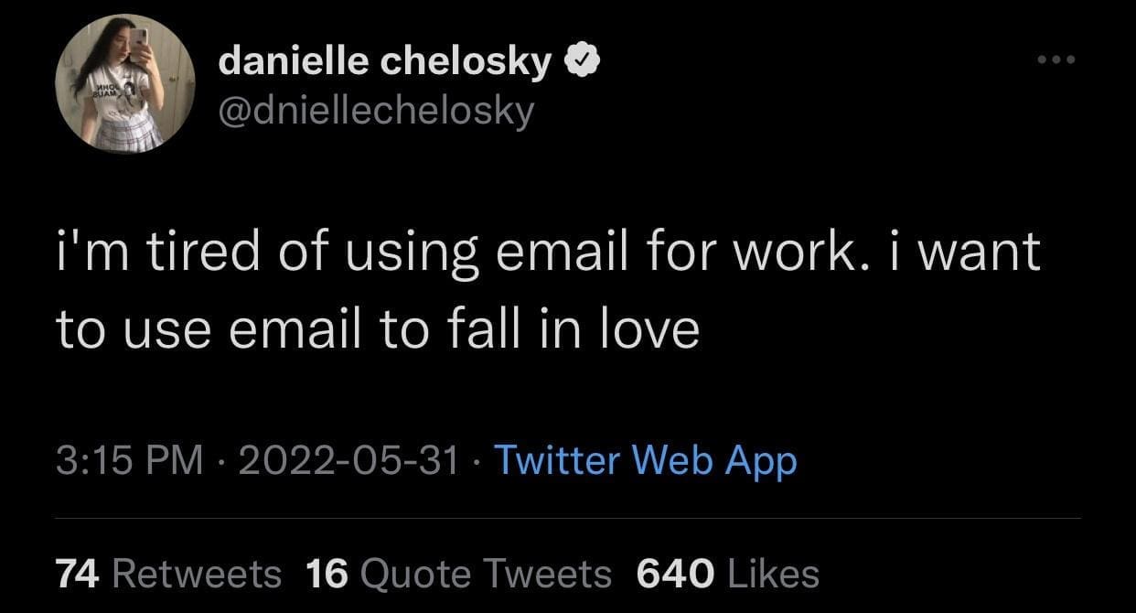Open the three-dot more options menu
The width and height of the screenshot is (1136, 613).
(x=1055, y=60)
